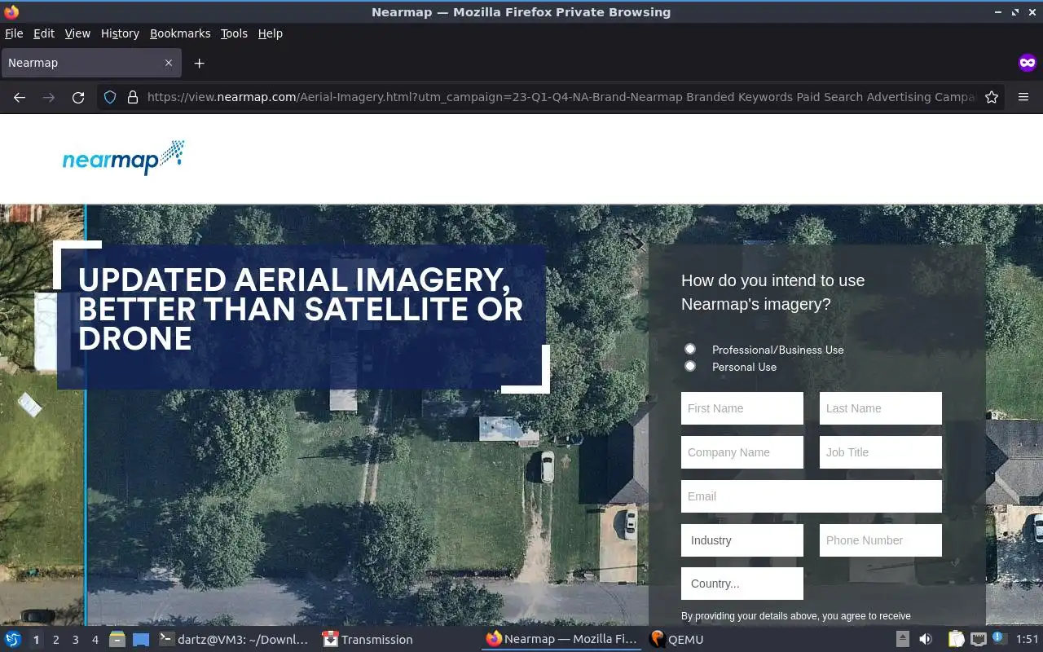Open the Industry dropdown
This screenshot has height=652, width=1043.
742,540
